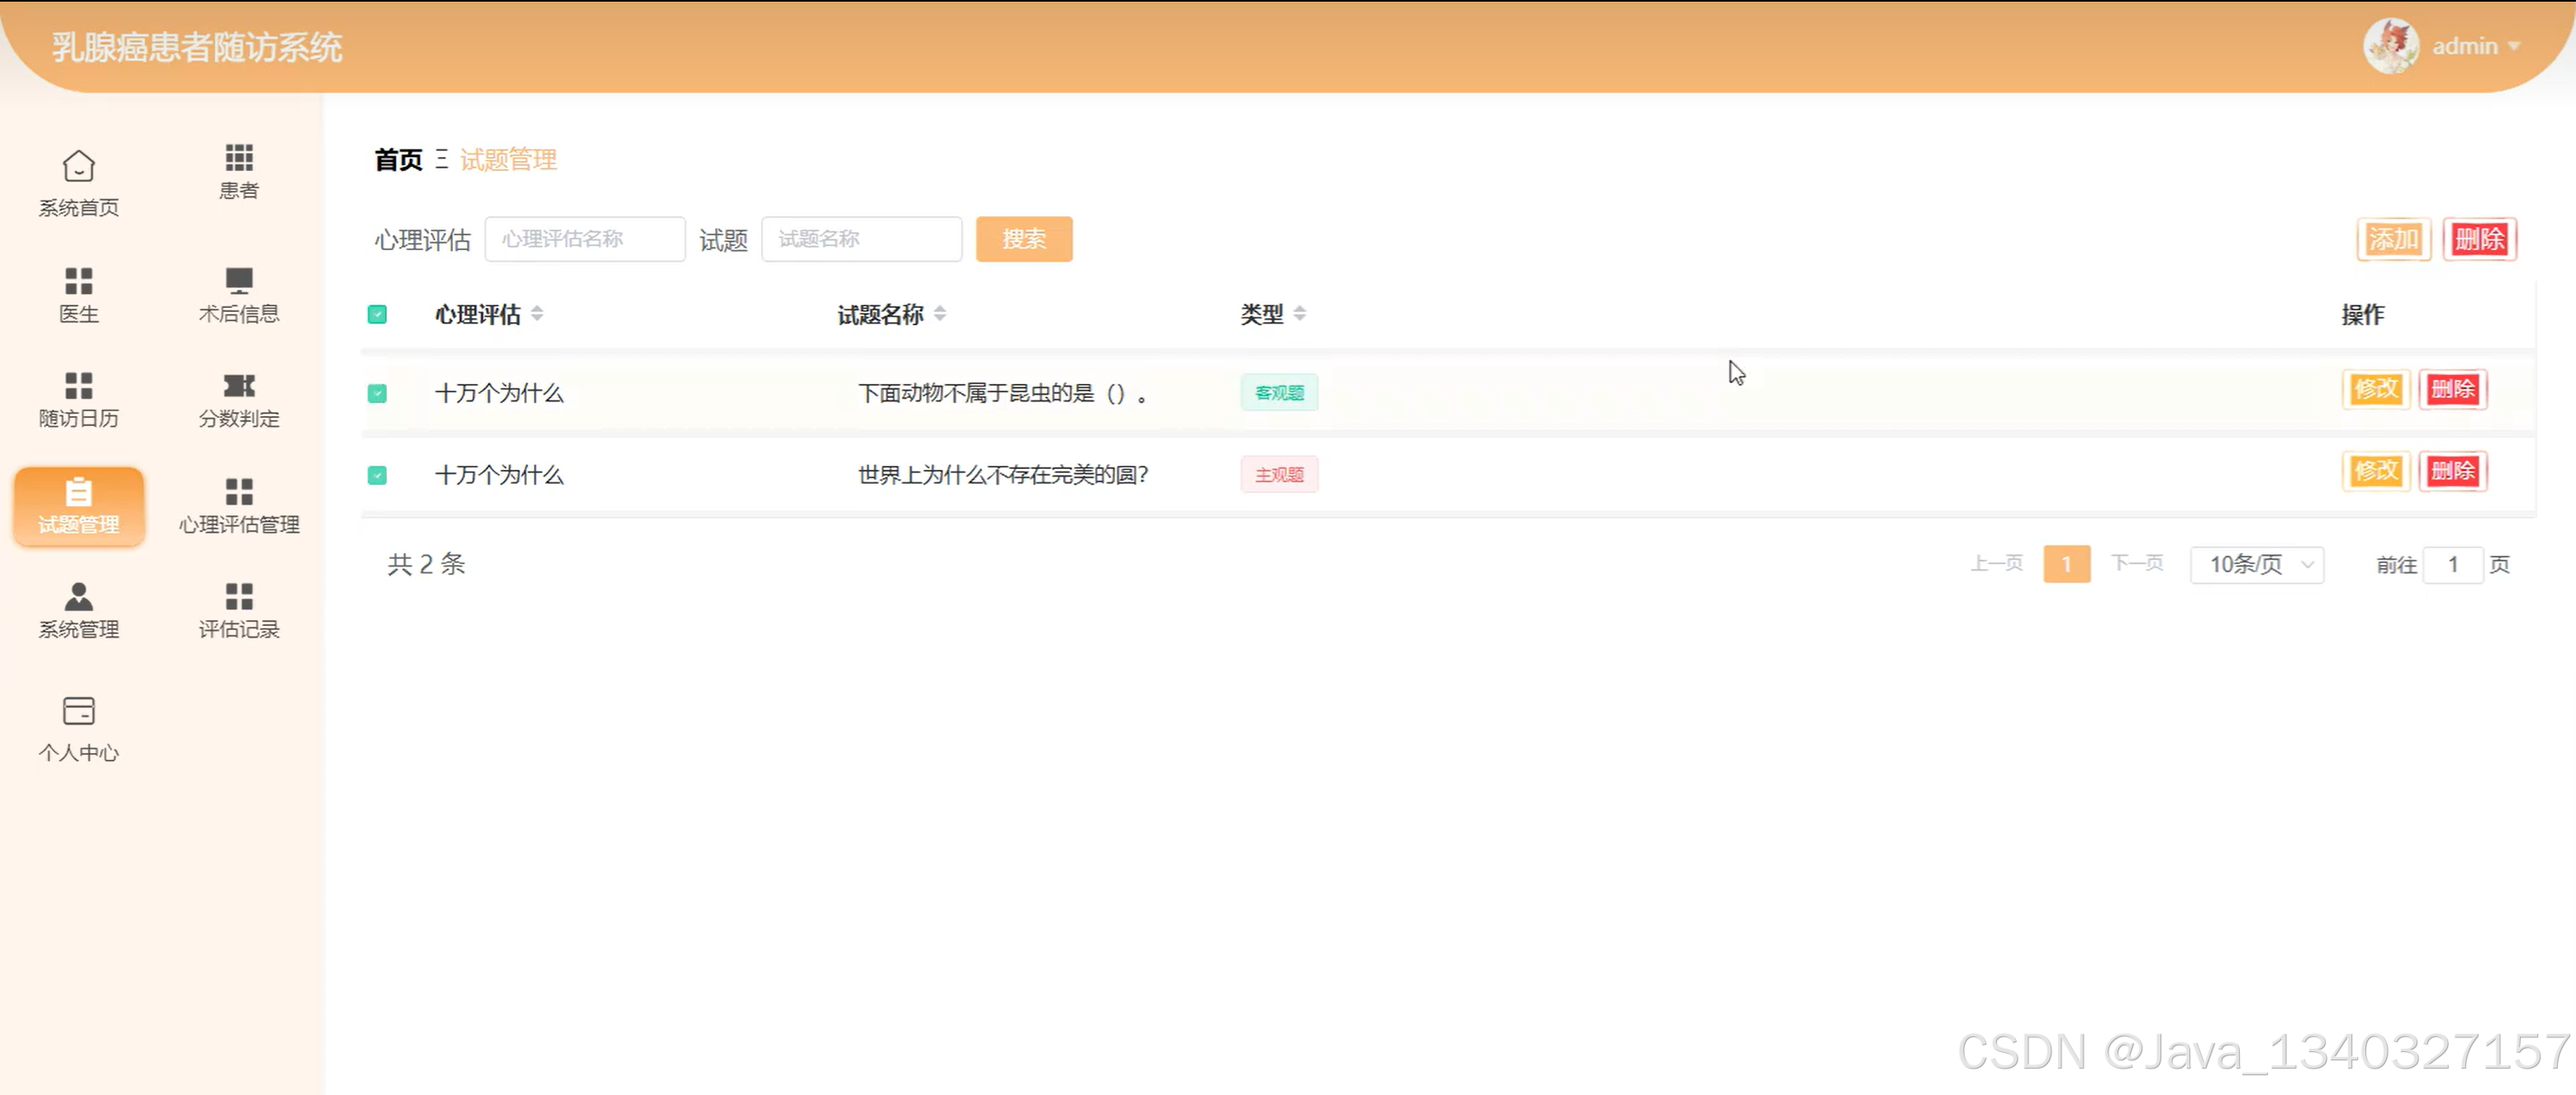Select page 1 in pagination
Image resolution: width=2576 pixels, height=1095 pixels.
[x=2066, y=565]
